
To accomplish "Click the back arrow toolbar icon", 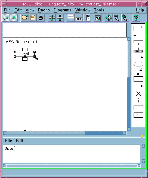I will click(x=5, y=18).
